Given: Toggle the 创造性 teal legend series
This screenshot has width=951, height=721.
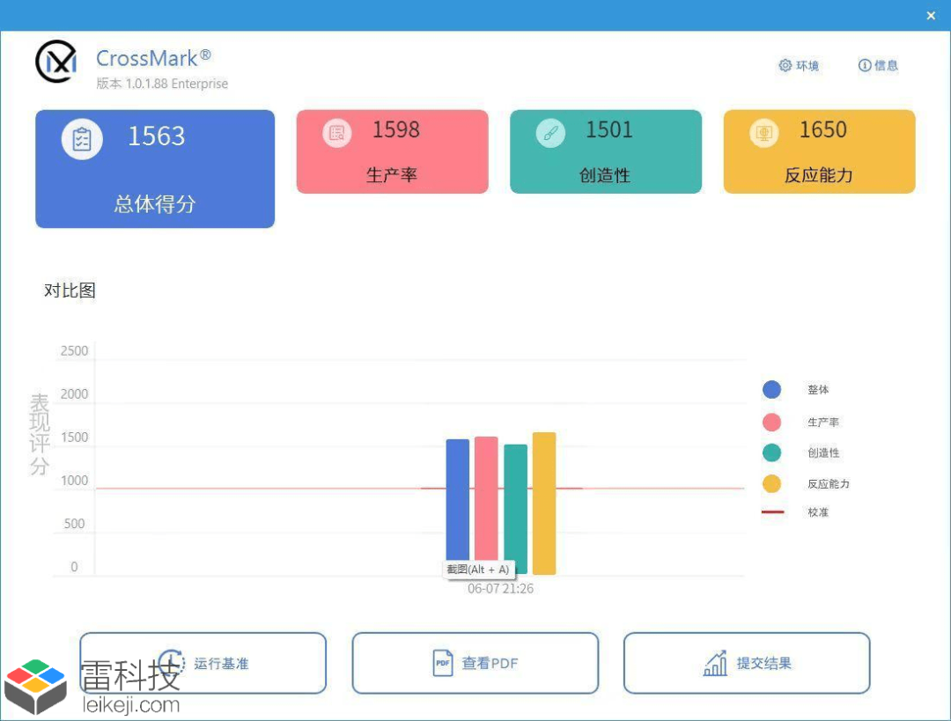Looking at the screenshot, I should click(x=771, y=452).
